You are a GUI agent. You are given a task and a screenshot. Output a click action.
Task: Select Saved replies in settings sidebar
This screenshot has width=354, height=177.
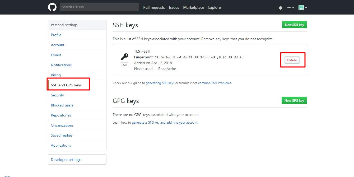click(77, 135)
